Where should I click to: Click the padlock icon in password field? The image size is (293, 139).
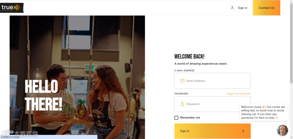point(182,104)
